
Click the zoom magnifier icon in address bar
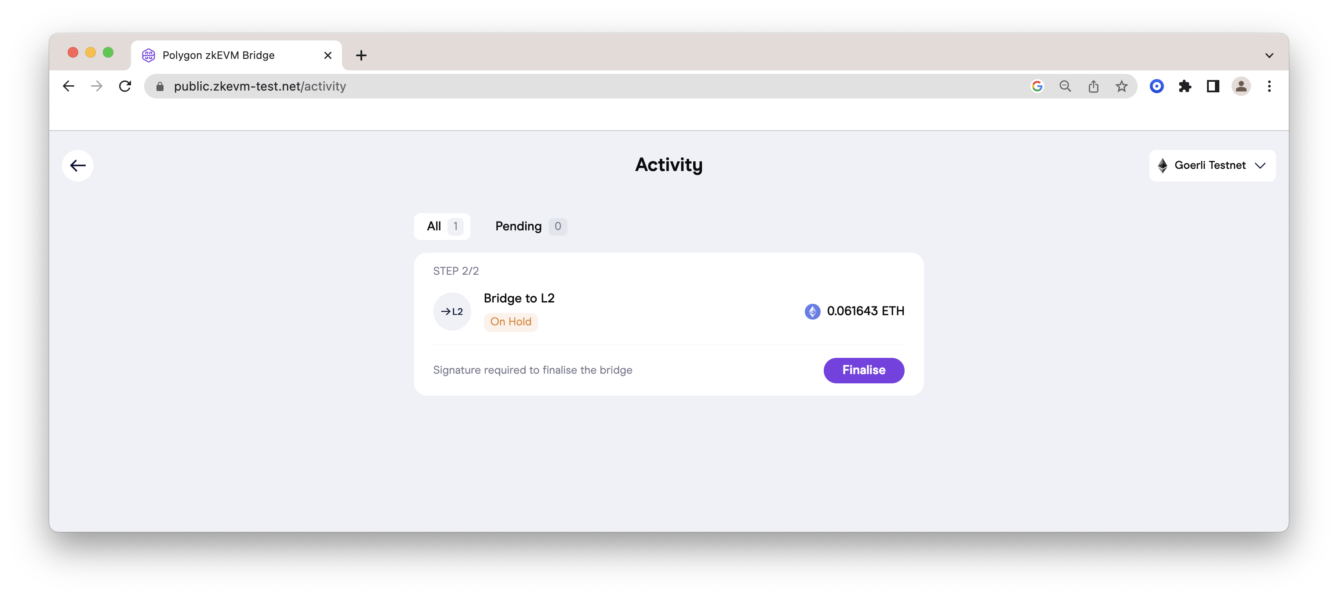tap(1065, 86)
